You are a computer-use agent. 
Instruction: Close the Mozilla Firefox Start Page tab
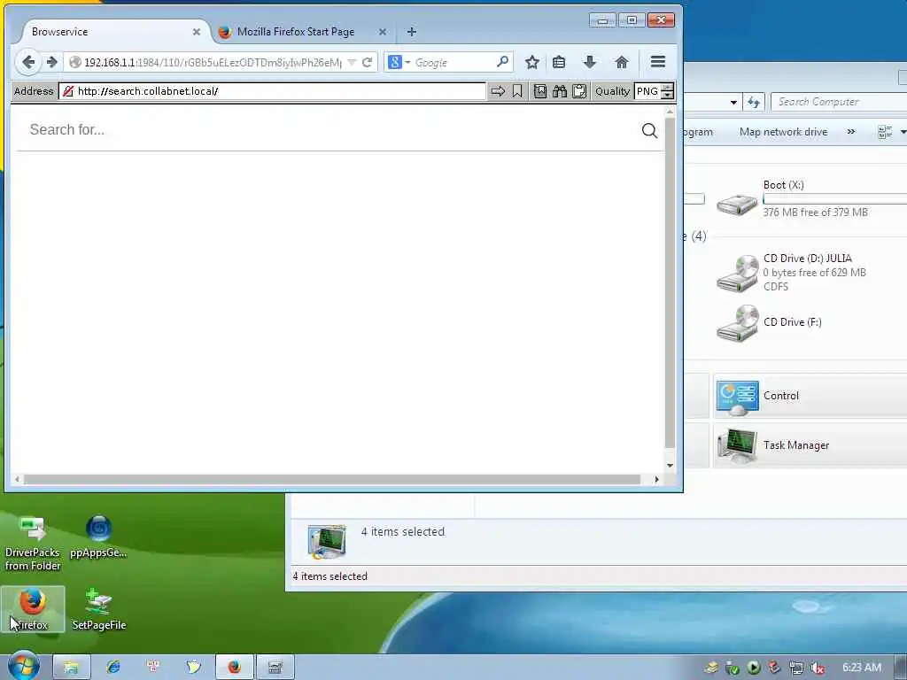coord(383,32)
